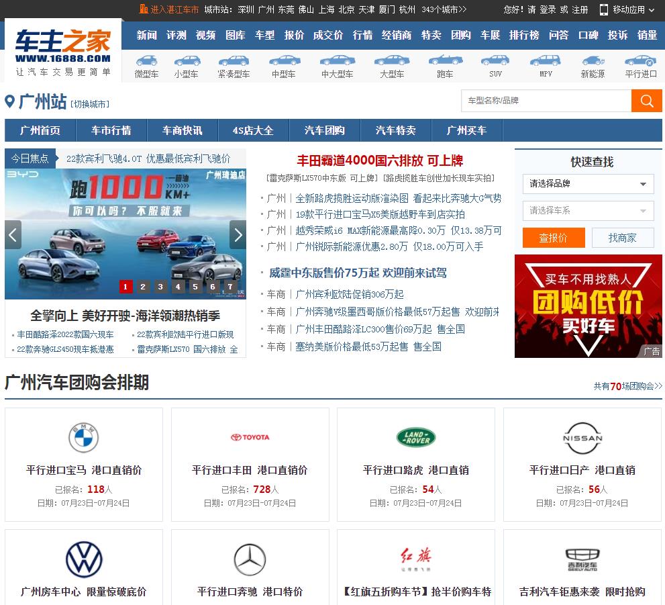View all 共有70场团购会 link

coord(627,386)
